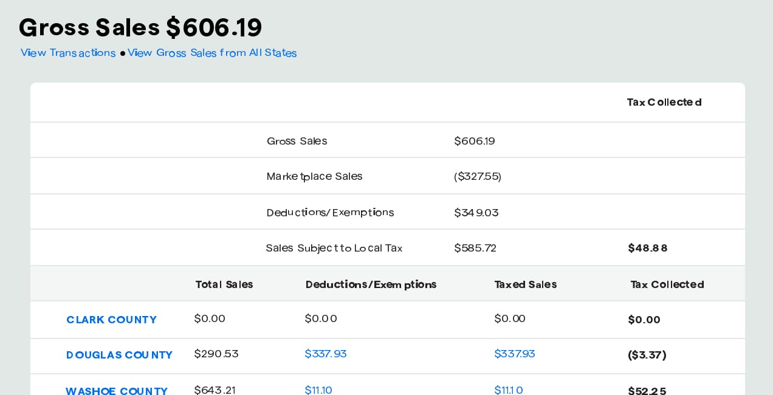Image resolution: width=773 pixels, height=395 pixels.
Task: Click the Deductions/Exemptions column header
Action: tap(371, 284)
